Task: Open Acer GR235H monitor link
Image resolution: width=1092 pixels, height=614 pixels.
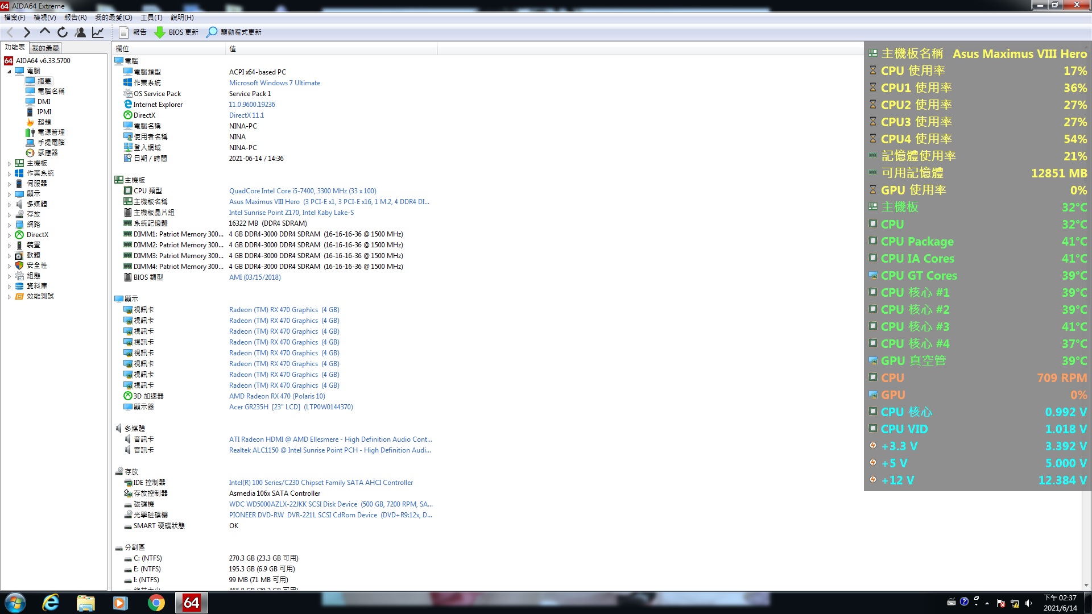Action: click(x=291, y=407)
